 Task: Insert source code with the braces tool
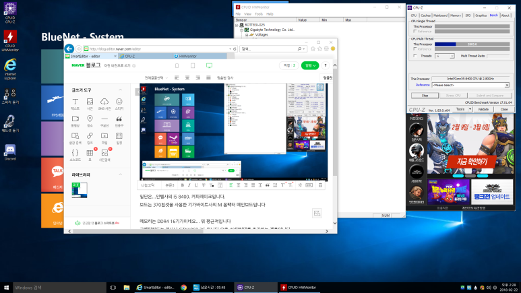[75, 155]
